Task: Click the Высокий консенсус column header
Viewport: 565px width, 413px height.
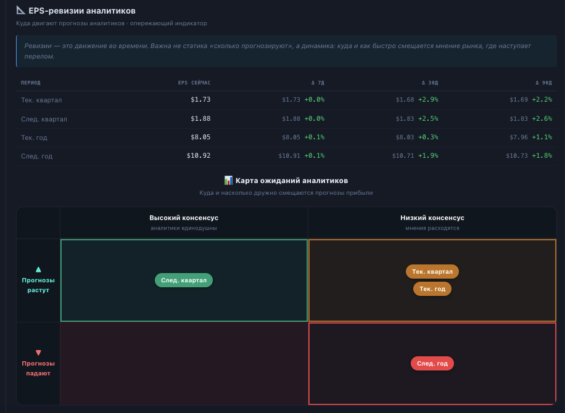Action: (x=184, y=223)
